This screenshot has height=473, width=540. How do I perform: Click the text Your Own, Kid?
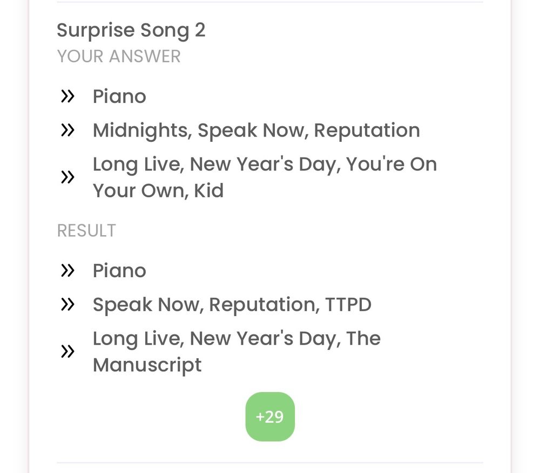pyautogui.click(x=158, y=190)
